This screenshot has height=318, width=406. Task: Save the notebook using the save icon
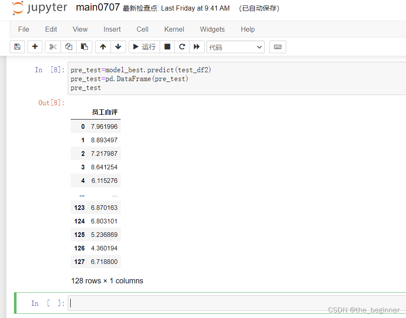coord(17,46)
